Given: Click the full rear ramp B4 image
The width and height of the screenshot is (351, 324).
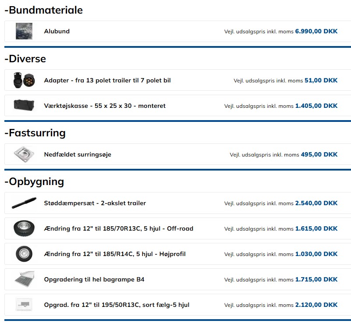Looking at the screenshot, I should (24, 279).
